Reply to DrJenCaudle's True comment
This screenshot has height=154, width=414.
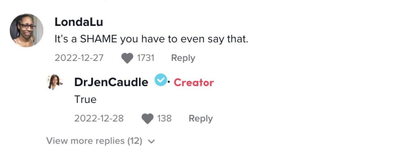(x=201, y=118)
